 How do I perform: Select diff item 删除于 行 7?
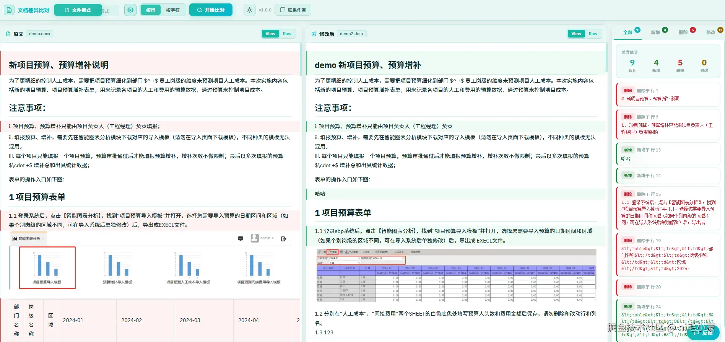668,124
